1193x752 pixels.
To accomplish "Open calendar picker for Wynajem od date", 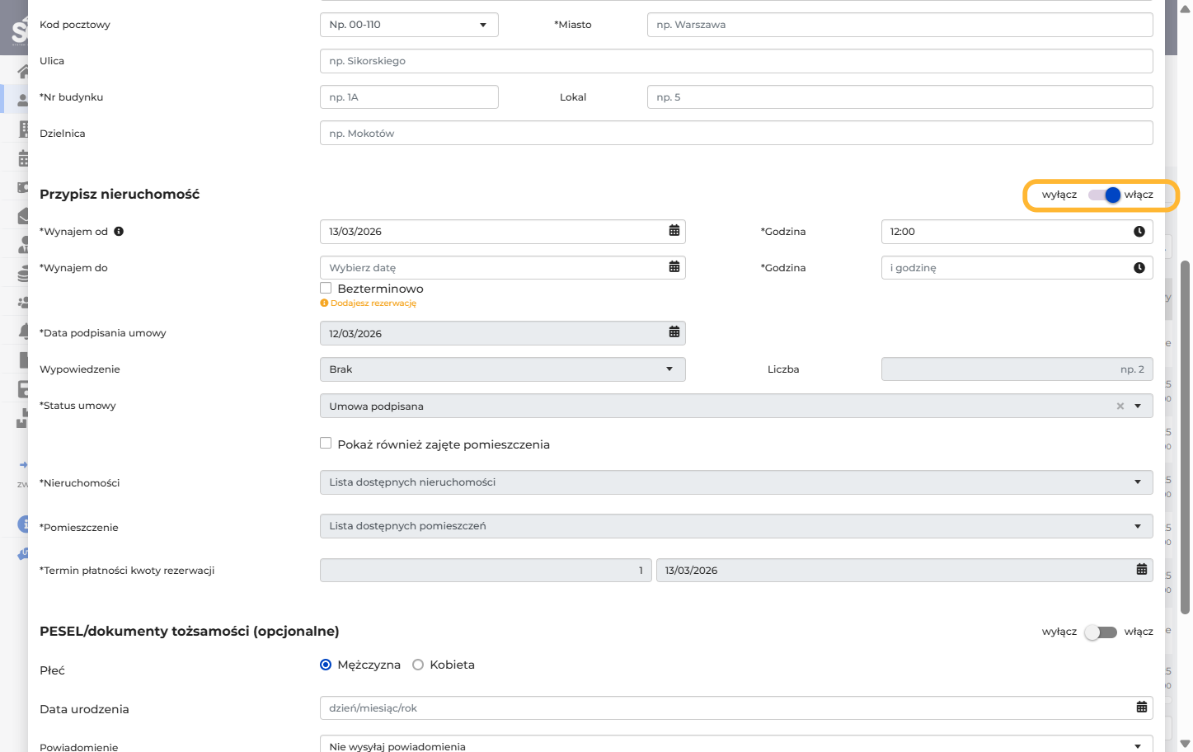I will pyautogui.click(x=674, y=231).
